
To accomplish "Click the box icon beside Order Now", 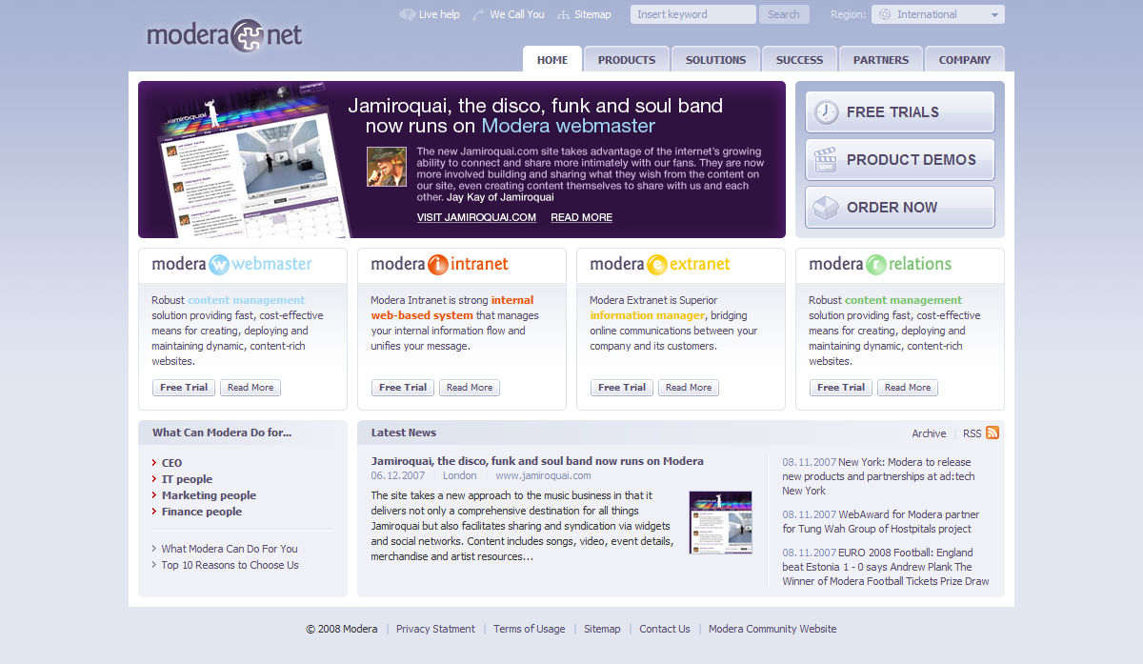I will click(825, 208).
